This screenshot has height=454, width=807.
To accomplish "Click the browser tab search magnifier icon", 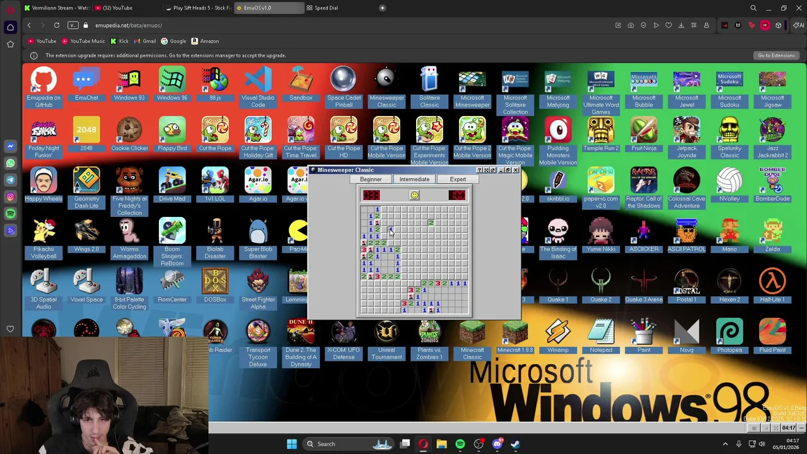I will (x=753, y=8).
